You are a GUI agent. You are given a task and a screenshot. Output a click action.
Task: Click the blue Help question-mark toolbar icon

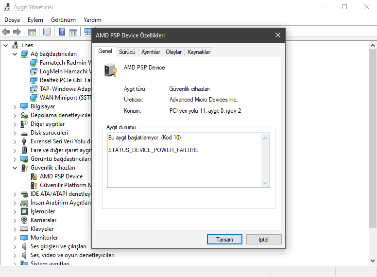pos(62,32)
